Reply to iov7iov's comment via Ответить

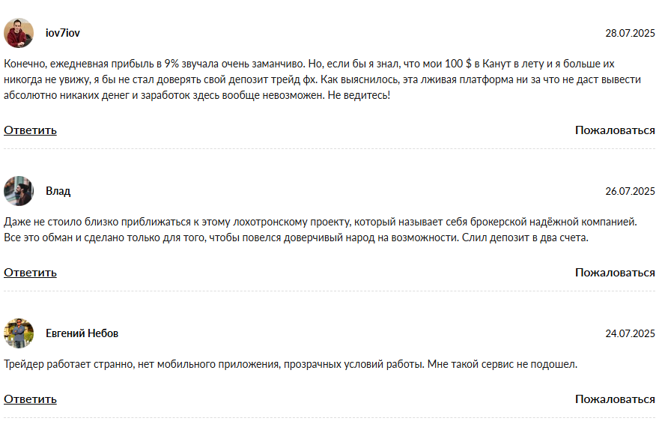(30, 130)
